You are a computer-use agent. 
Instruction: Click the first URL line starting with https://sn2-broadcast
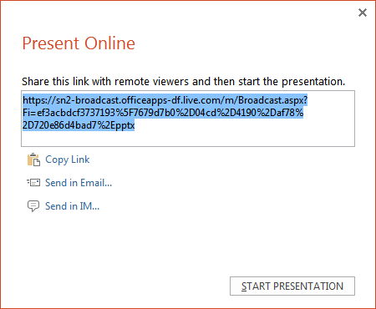coord(165,100)
